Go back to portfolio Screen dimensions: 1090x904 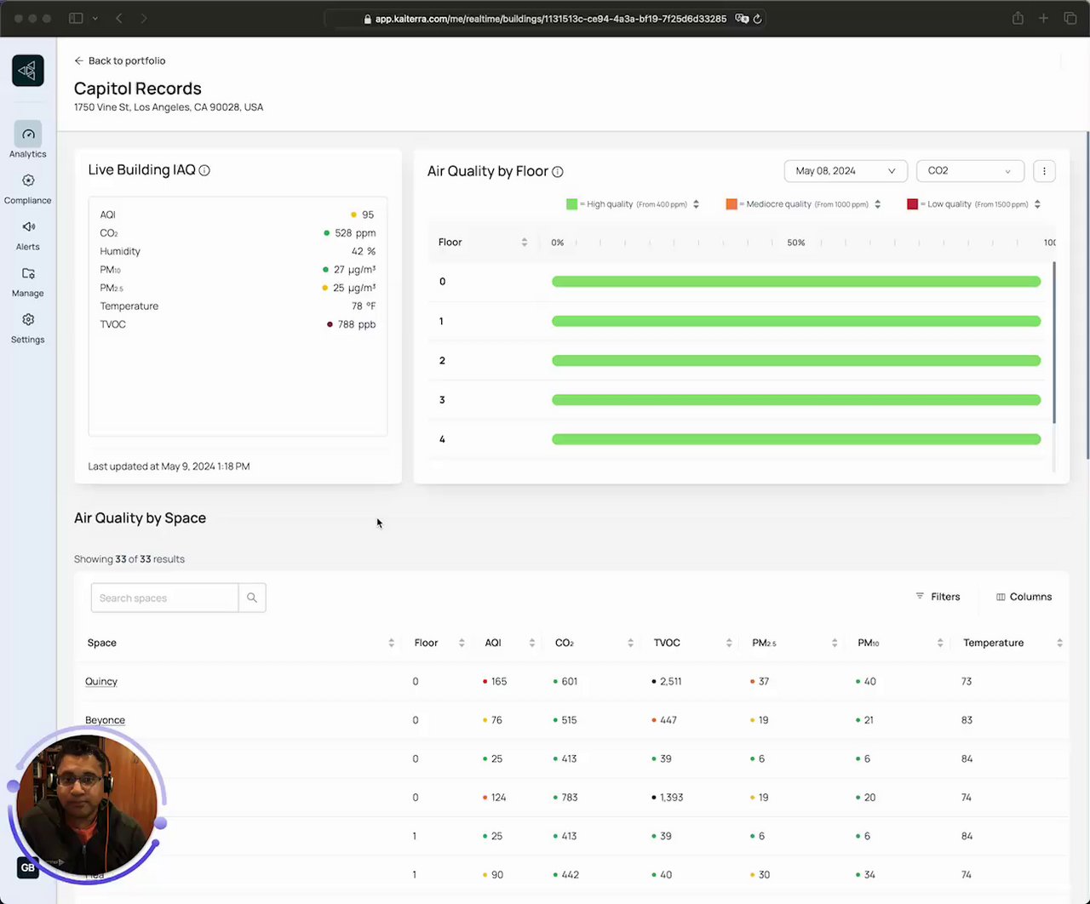120,60
